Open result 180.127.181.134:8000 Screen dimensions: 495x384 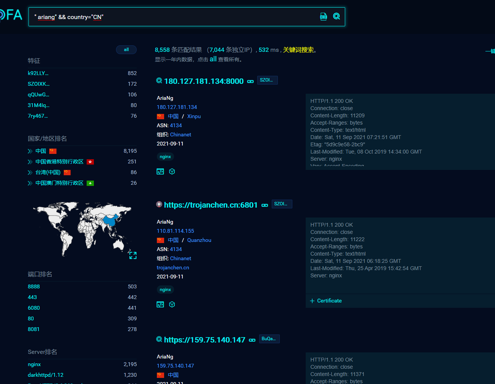[x=204, y=81]
